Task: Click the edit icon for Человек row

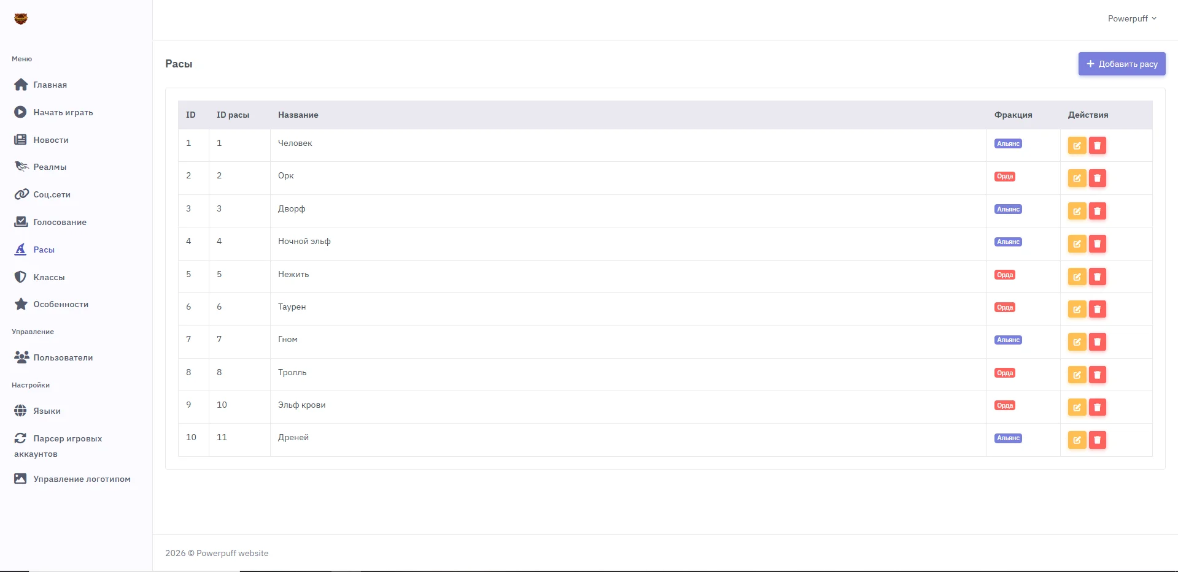Action: (1077, 145)
